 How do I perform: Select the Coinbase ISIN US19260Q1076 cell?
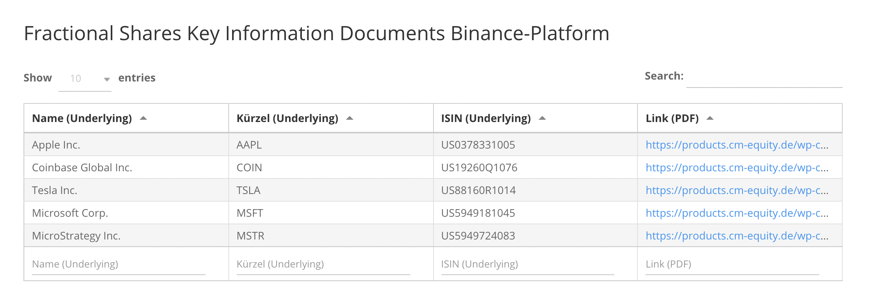click(x=479, y=167)
